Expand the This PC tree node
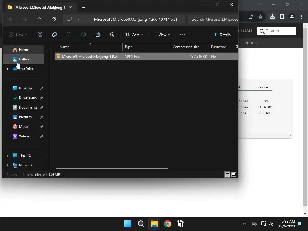 [7, 156]
